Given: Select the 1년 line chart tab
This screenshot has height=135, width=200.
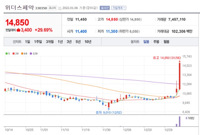Looking at the screenshot, I should coord(60,42).
